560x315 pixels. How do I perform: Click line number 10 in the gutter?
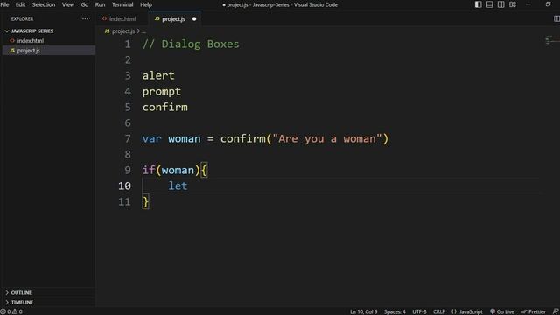(124, 185)
